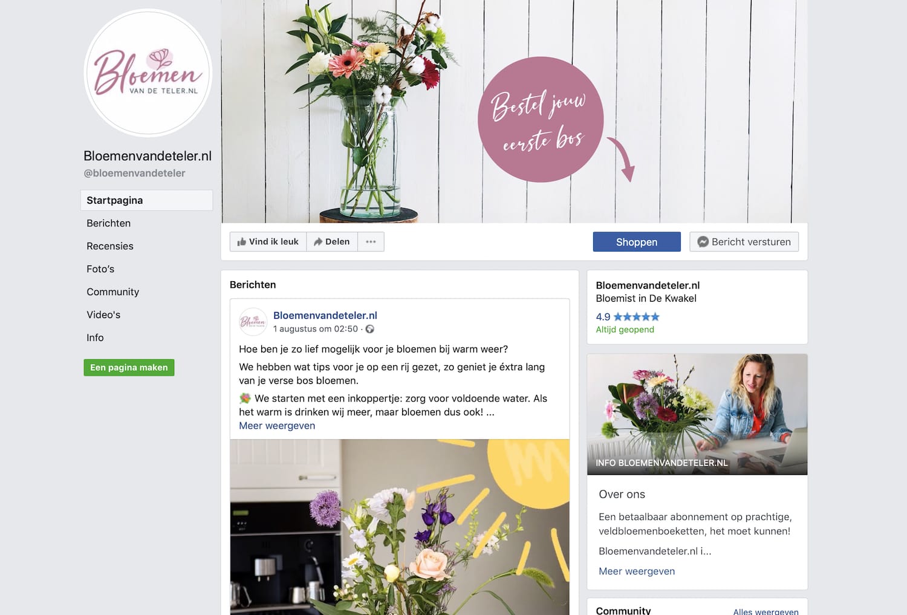Click the blue star rating icons

[636, 316]
